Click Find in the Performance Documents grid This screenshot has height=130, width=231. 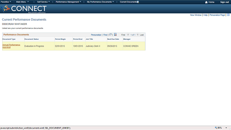105,35
